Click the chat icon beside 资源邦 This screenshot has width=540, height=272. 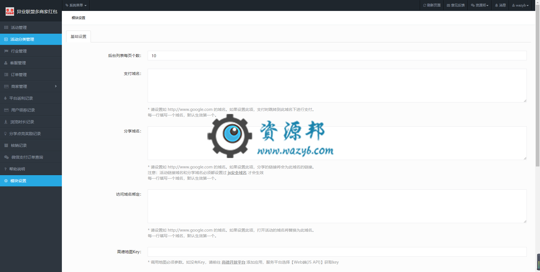coord(473,5)
